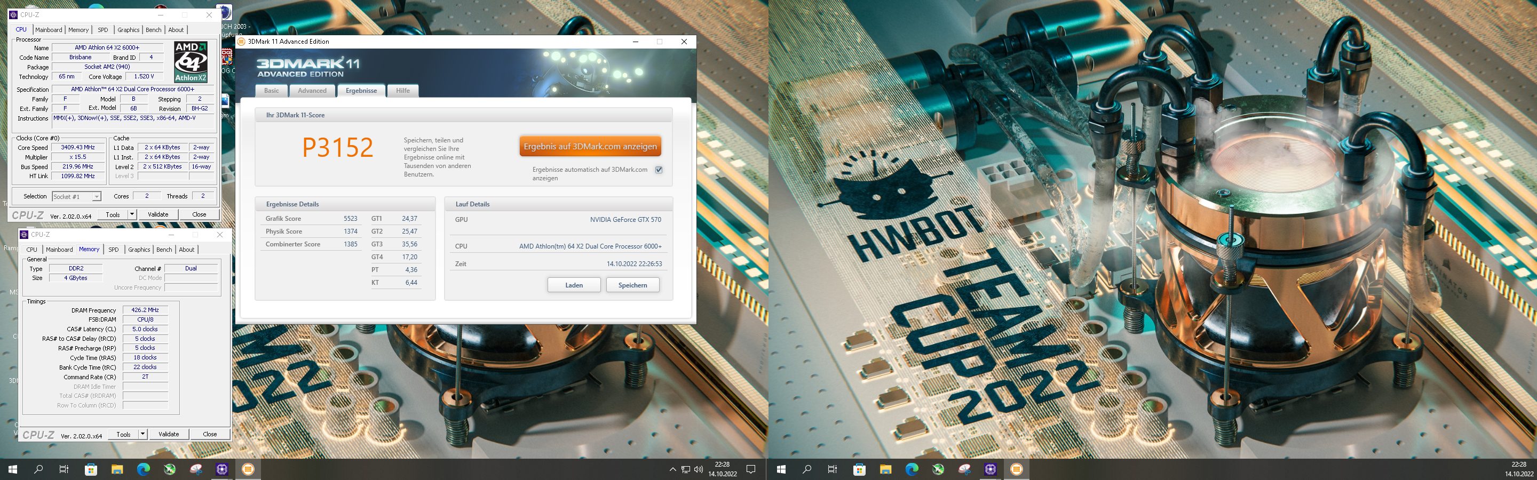Viewport: 1537px width, 480px height.
Task: Open Task View on the primary taskbar
Action: (64, 469)
